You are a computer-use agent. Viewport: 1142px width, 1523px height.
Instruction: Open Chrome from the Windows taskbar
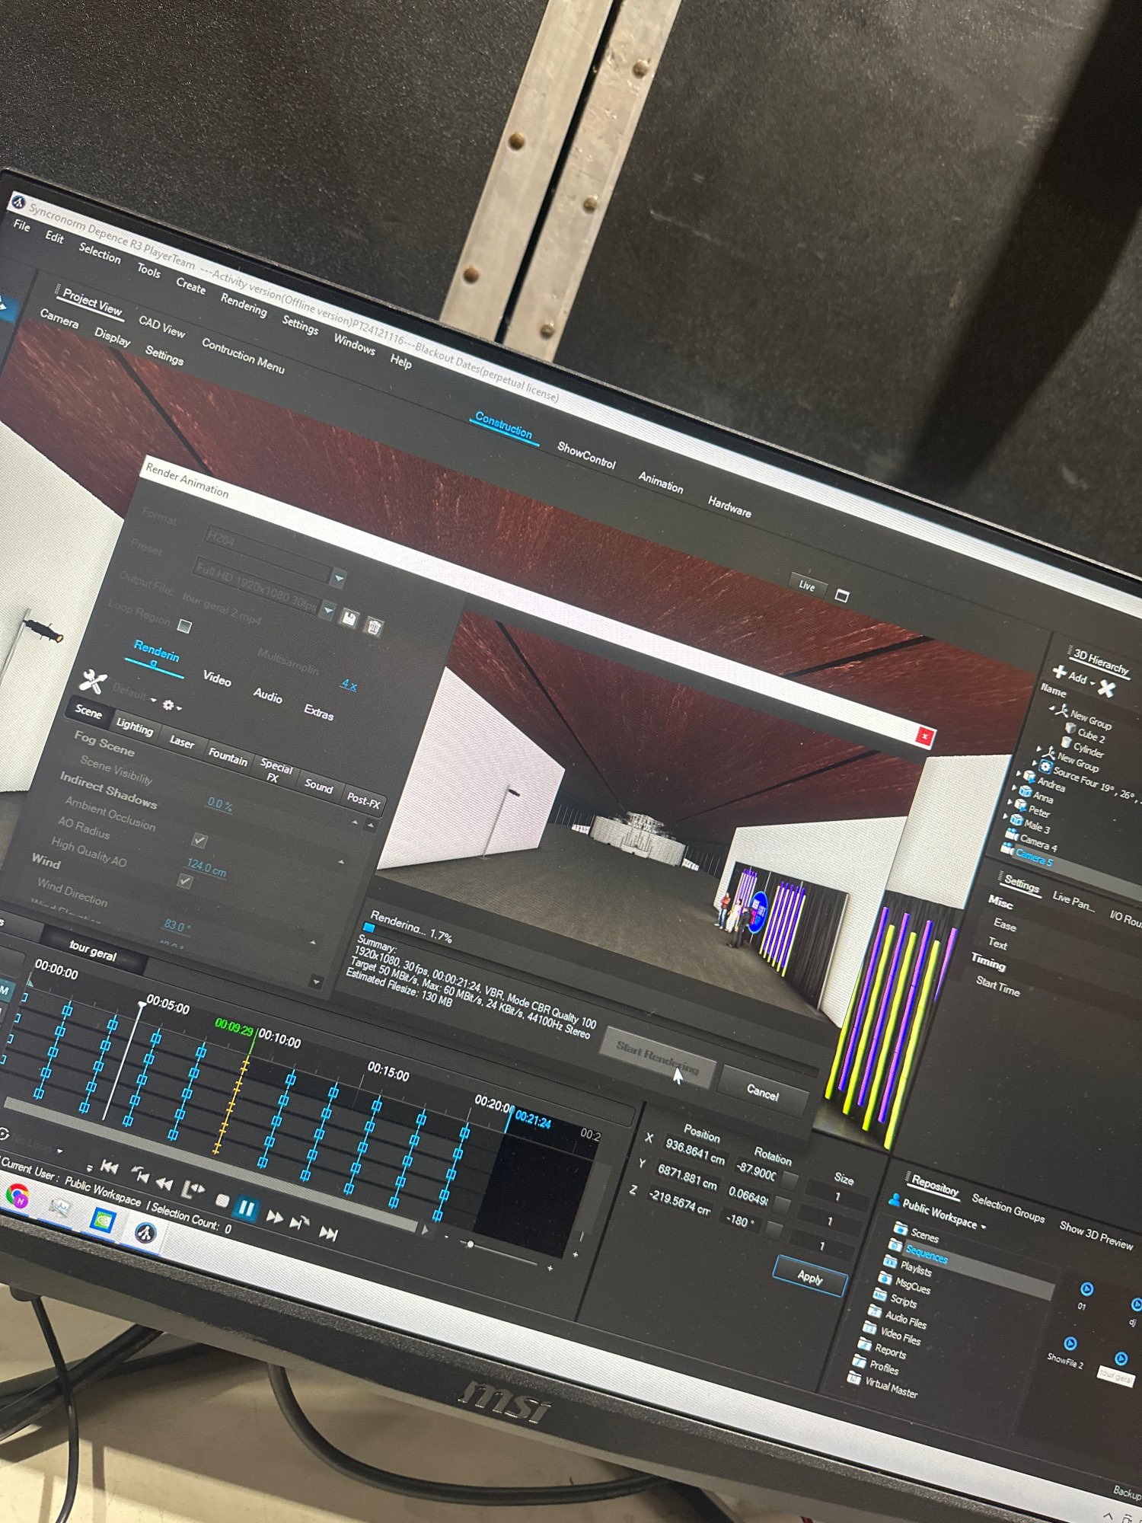(x=16, y=1194)
